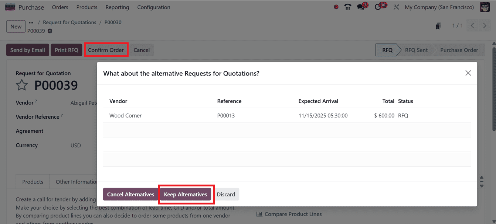Go to next record with right arrow
This screenshot has width=496, height=224.
click(x=485, y=25)
